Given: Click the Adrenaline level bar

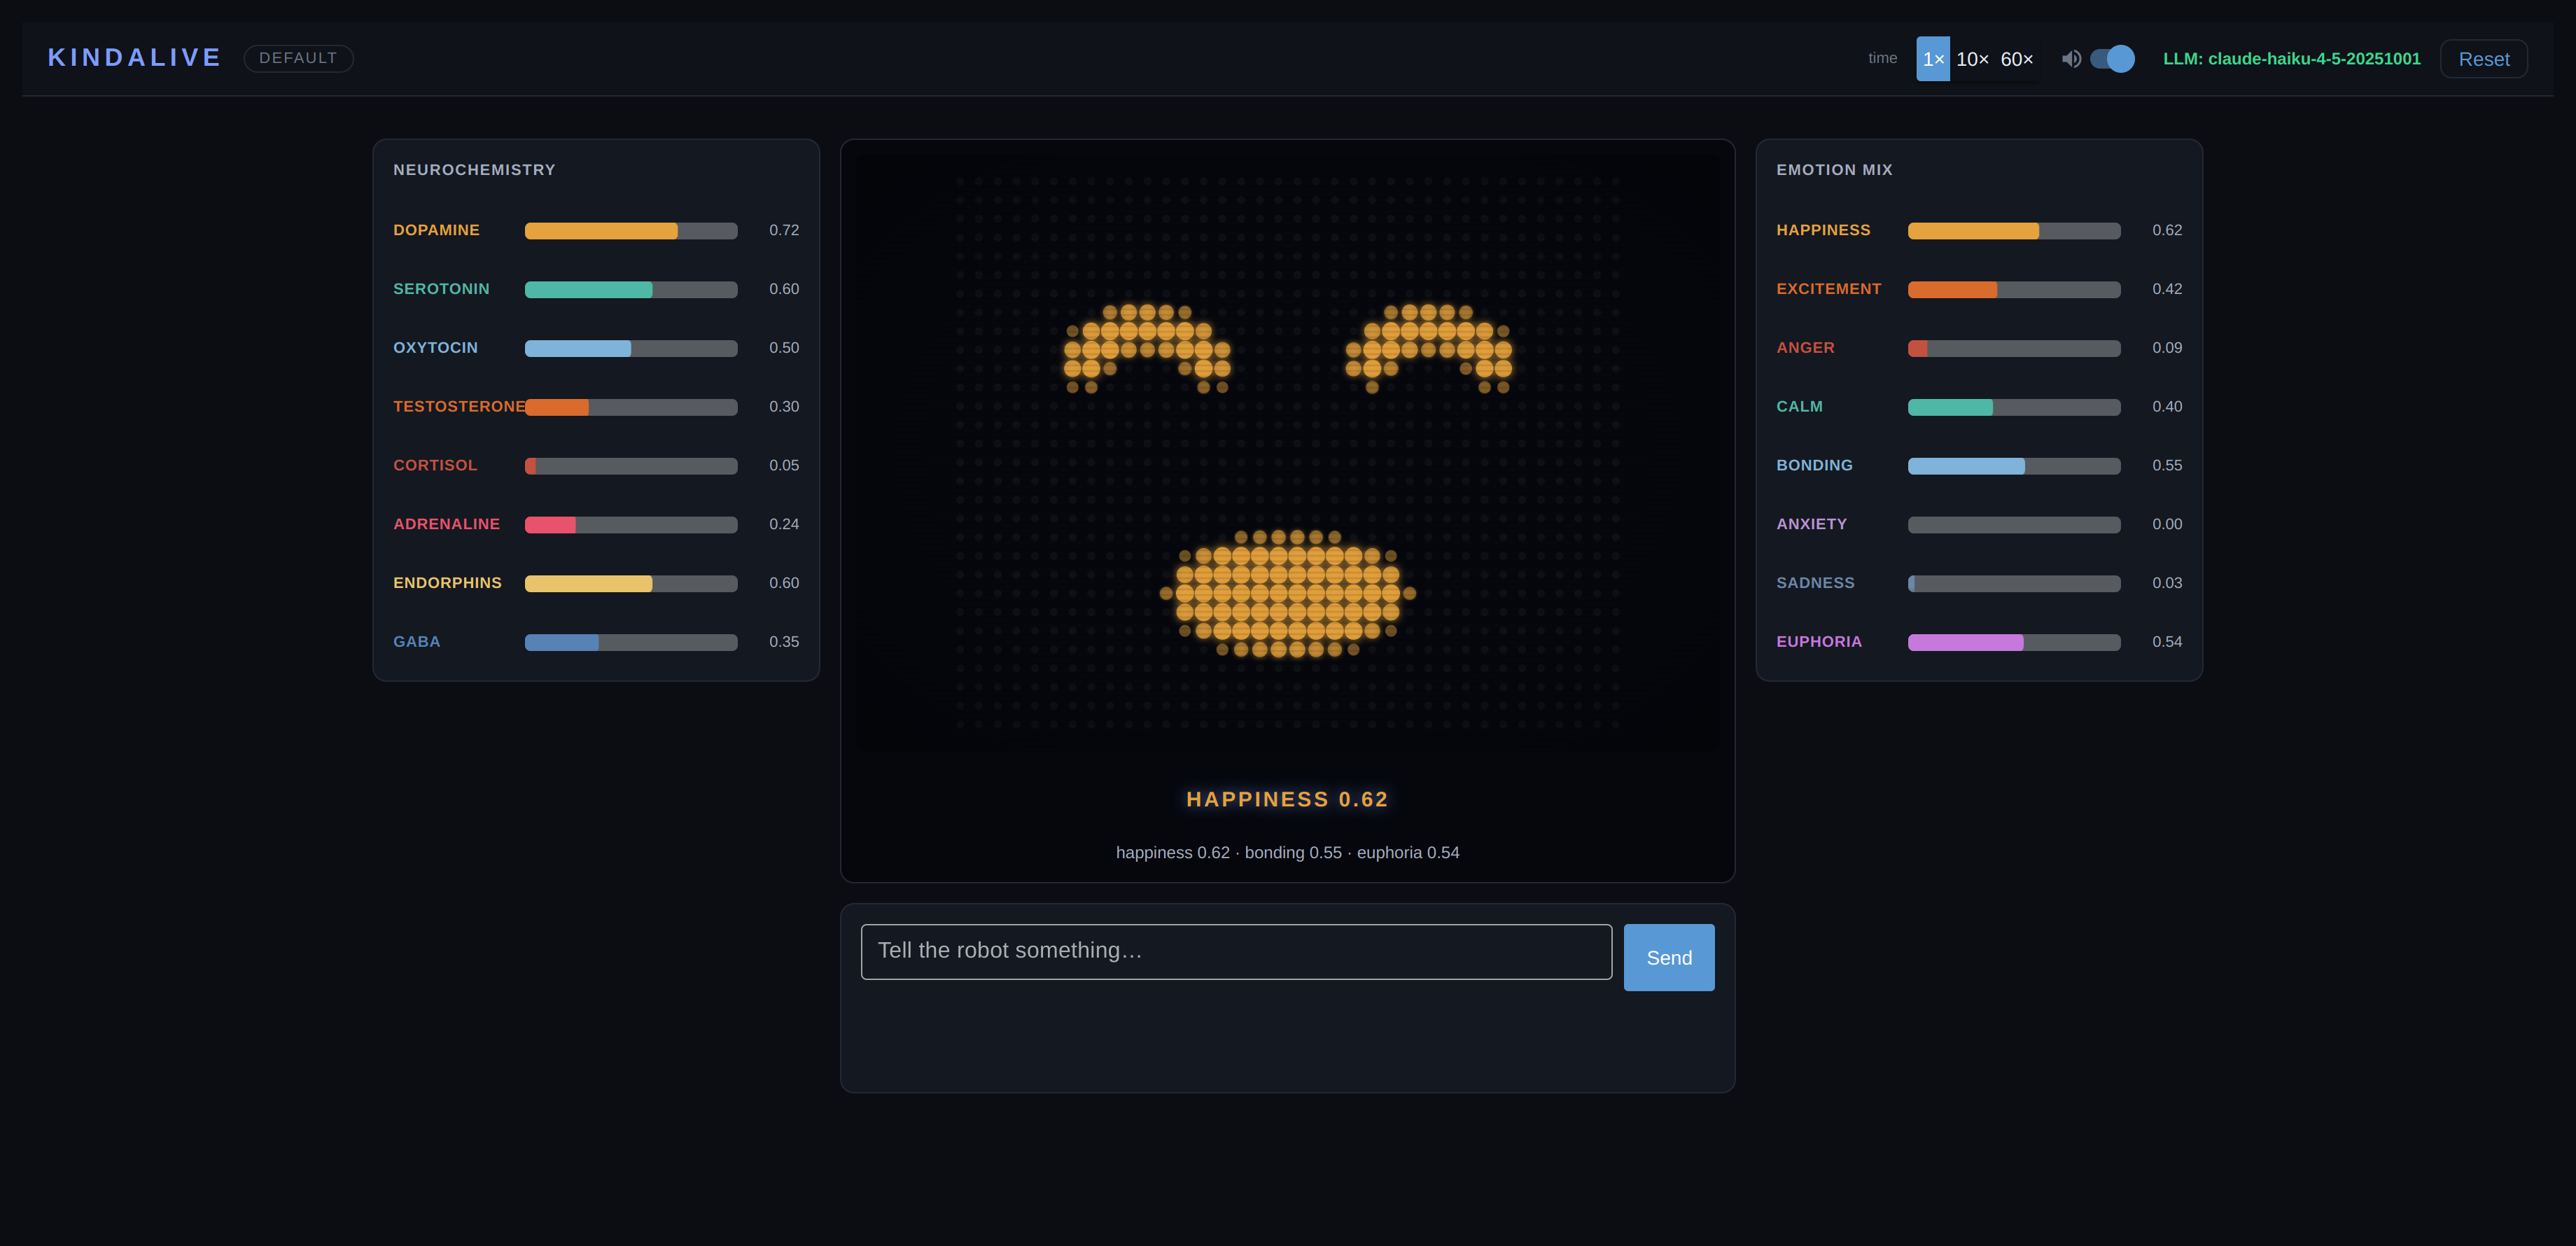Looking at the screenshot, I should pyautogui.click(x=631, y=525).
